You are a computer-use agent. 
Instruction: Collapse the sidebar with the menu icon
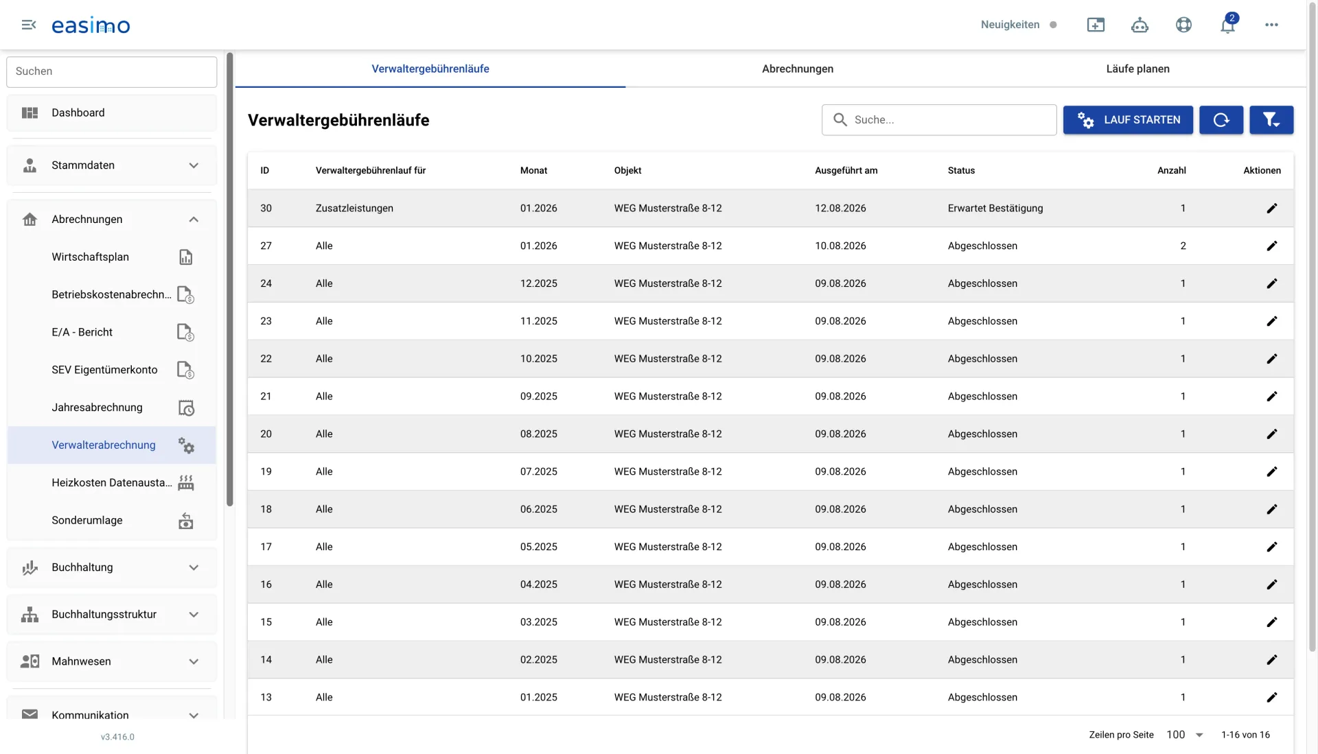point(29,25)
